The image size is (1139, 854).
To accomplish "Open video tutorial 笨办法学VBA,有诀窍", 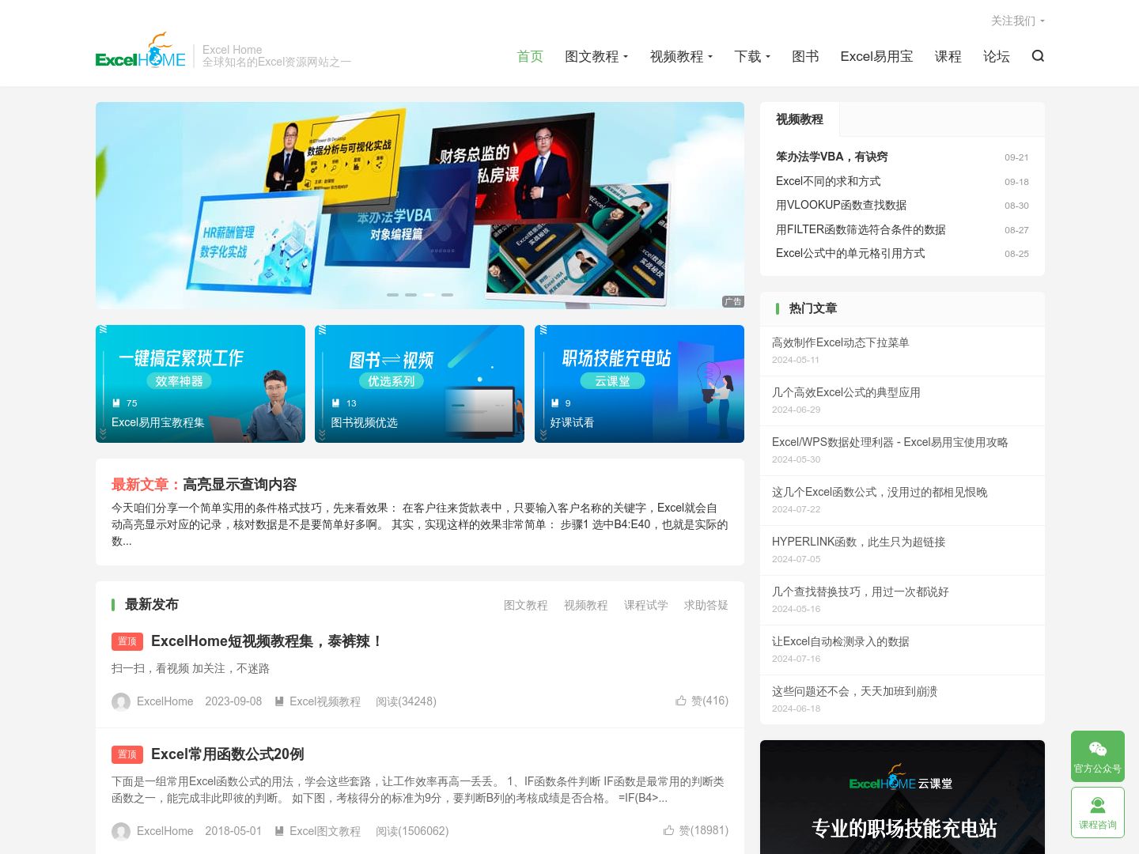I will tap(831, 157).
